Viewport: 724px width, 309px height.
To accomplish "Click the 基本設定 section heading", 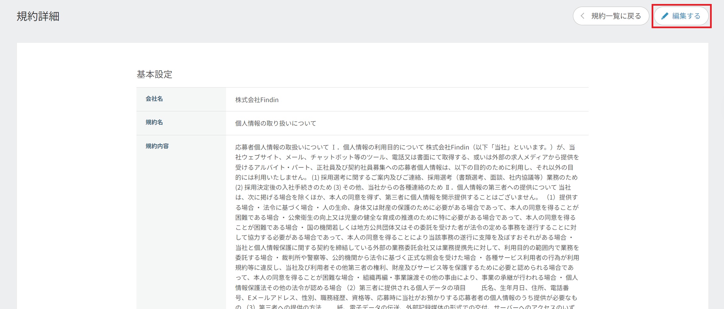I will 154,74.
